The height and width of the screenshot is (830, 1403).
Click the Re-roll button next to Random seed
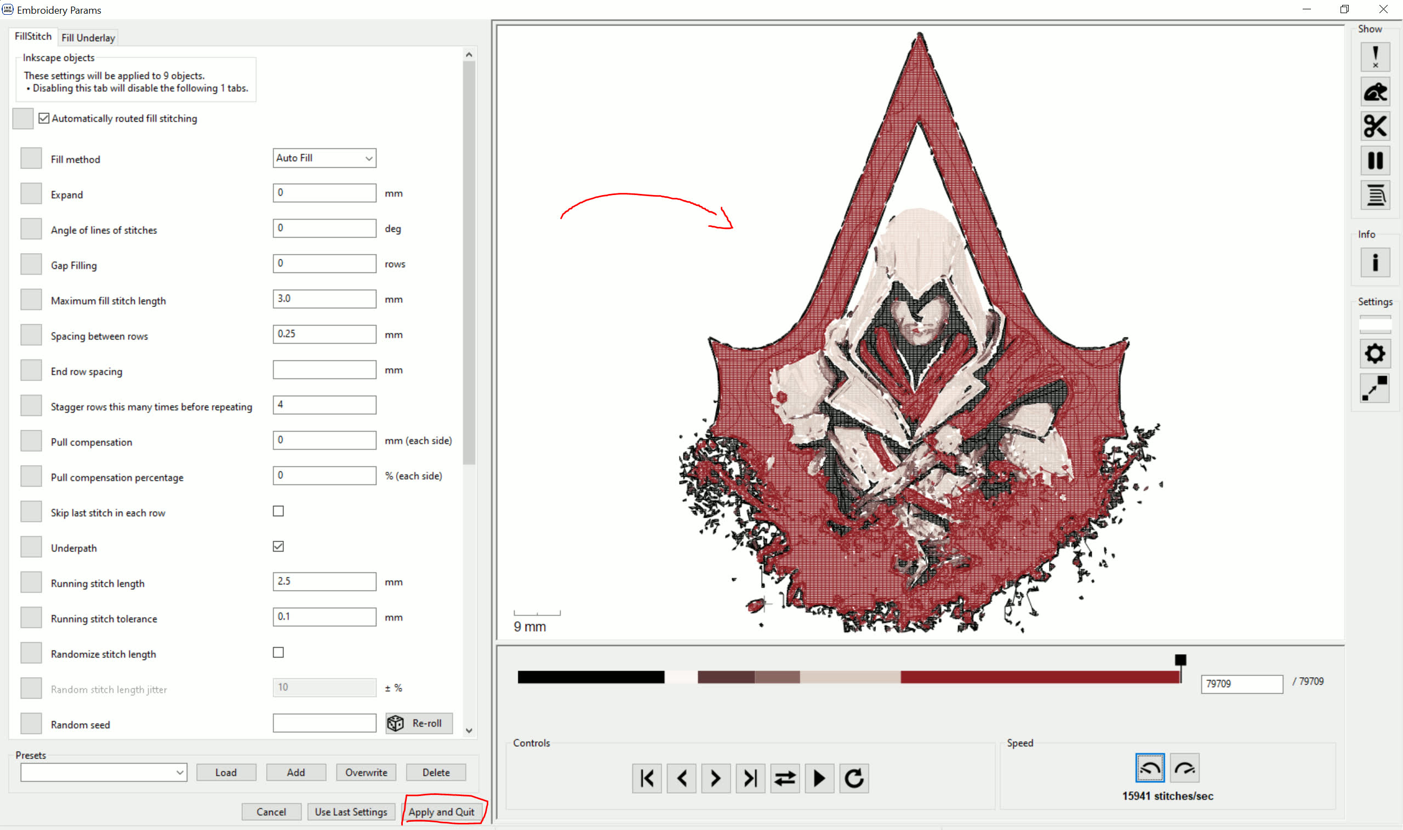pyautogui.click(x=419, y=723)
